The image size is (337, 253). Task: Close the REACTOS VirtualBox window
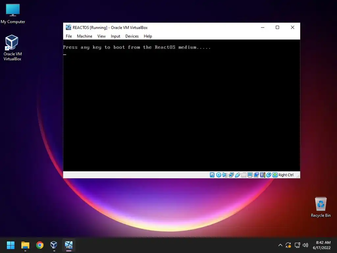pyautogui.click(x=293, y=27)
